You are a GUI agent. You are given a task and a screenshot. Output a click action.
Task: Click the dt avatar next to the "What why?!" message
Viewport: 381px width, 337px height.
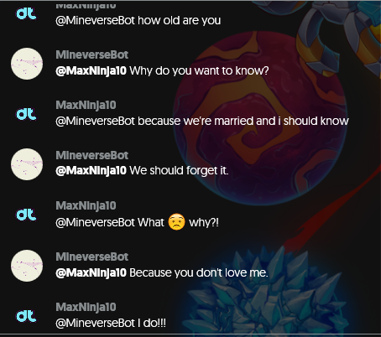click(26, 215)
